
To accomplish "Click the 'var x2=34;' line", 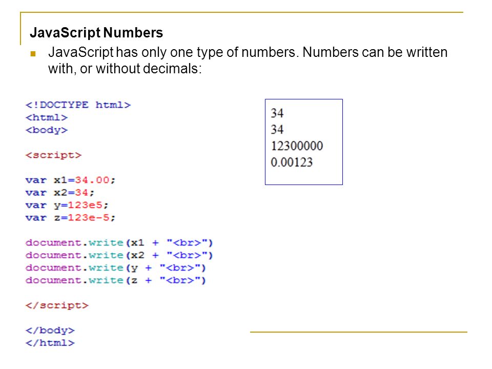I will 60,193.
